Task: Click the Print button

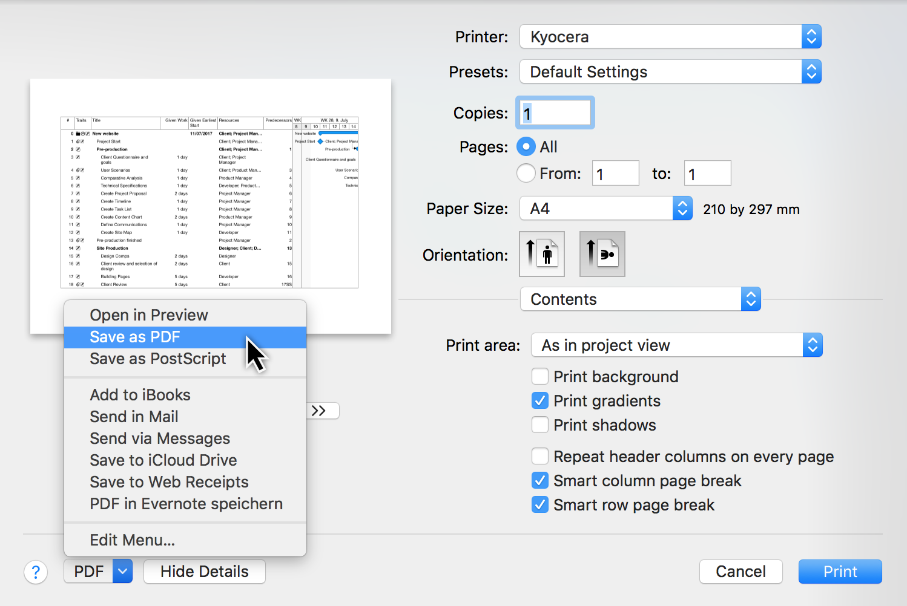Action: pos(840,572)
